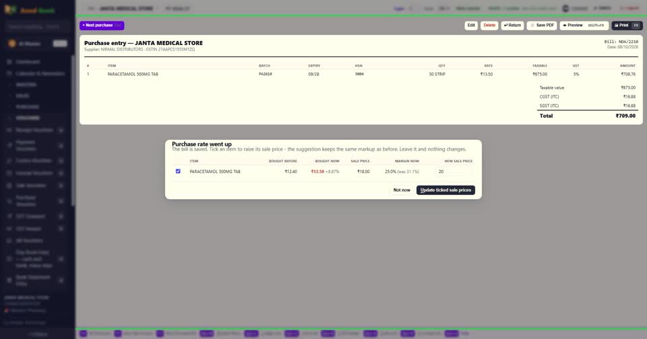Add a new Receipt Voucher with its plus button
The width and height of the screenshot is (647, 339).
click(x=61, y=130)
